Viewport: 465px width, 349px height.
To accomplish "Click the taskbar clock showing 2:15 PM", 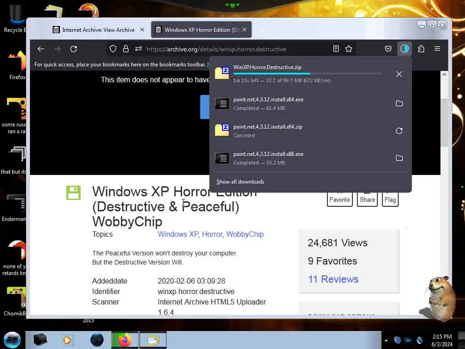I will click(x=442, y=340).
